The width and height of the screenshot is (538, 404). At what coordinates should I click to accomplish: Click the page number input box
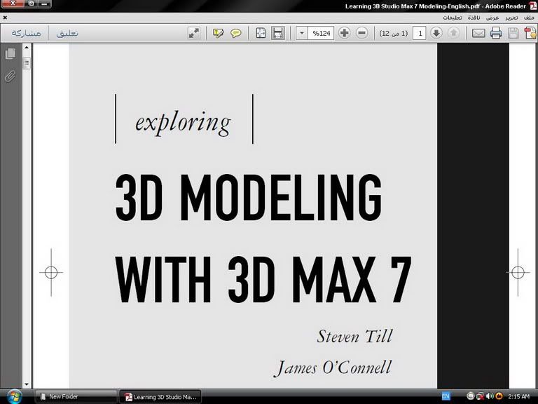(420, 33)
